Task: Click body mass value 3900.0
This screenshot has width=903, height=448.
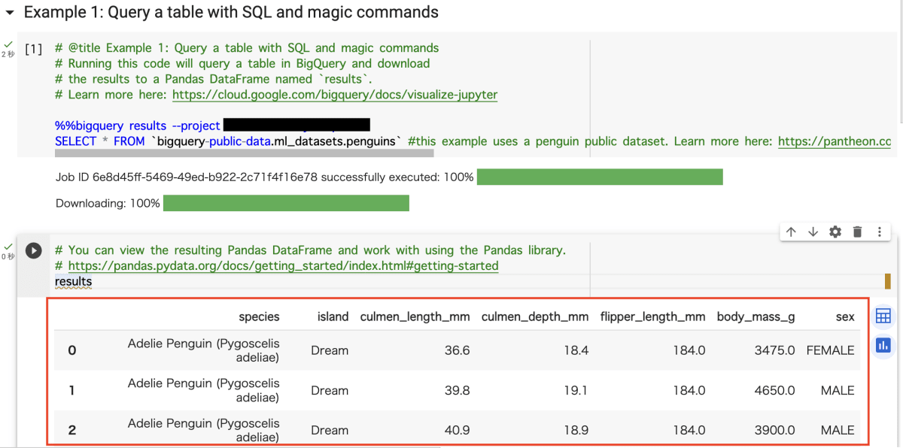Action: coord(775,430)
